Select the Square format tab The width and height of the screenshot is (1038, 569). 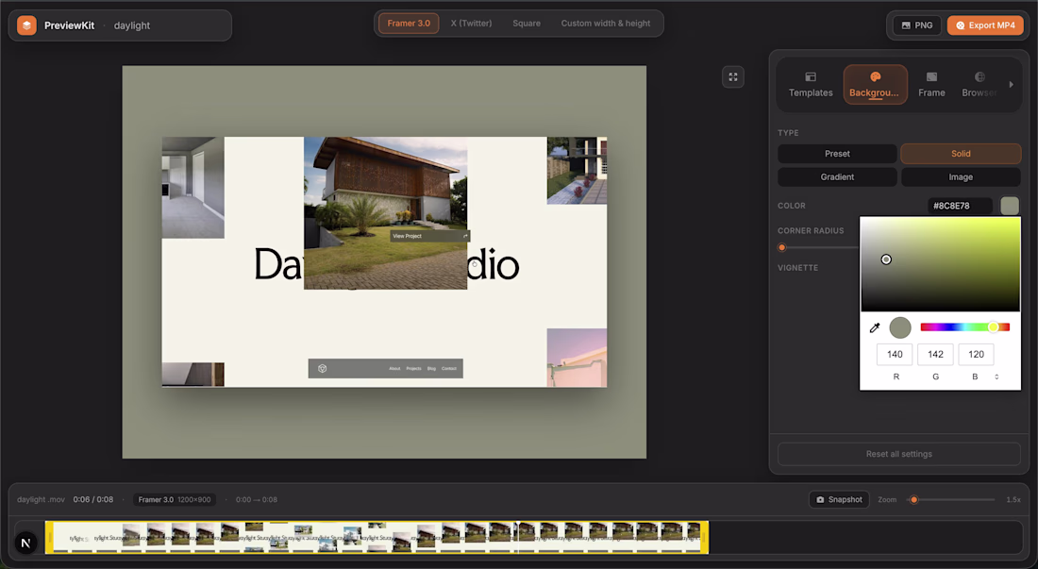click(x=527, y=24)
